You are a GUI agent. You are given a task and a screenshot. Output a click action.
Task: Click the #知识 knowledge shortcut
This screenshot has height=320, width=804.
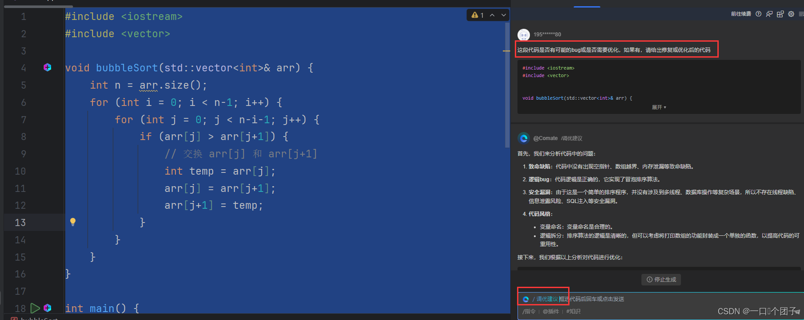573,312
